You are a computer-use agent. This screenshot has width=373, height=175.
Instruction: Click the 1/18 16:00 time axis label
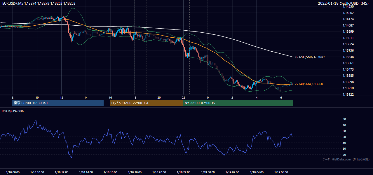pos(110,172)
